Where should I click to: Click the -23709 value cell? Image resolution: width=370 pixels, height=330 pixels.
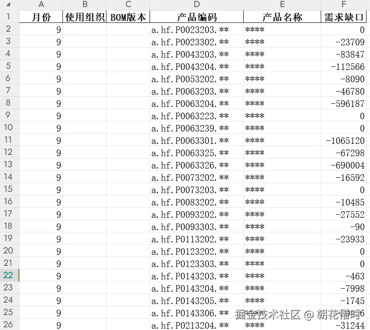[344, 41]
